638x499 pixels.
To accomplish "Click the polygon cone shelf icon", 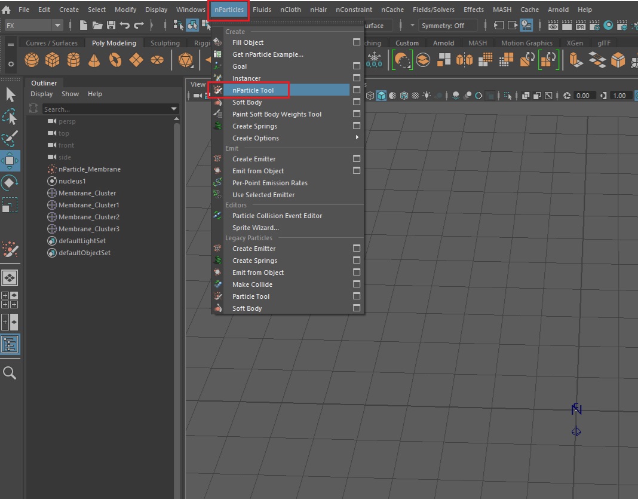I will [x=94, y=60].
